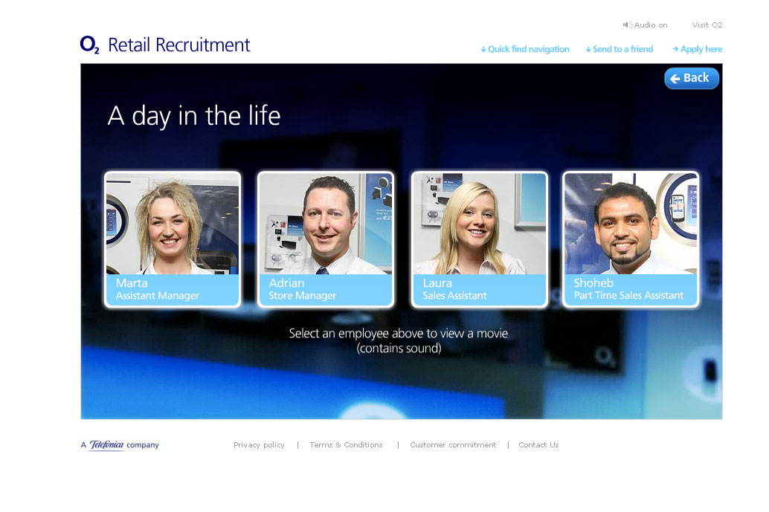Screen dimensions: 769x512
Task: Select Marta's Assistant Manager video thumbnail
Action: [x=173, y=239]
